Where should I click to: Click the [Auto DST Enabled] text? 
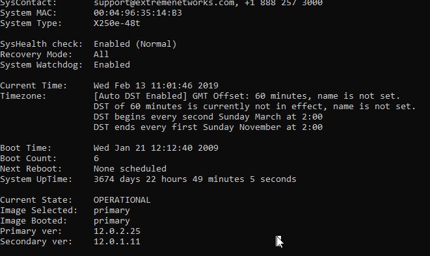(x=140, y=96)
